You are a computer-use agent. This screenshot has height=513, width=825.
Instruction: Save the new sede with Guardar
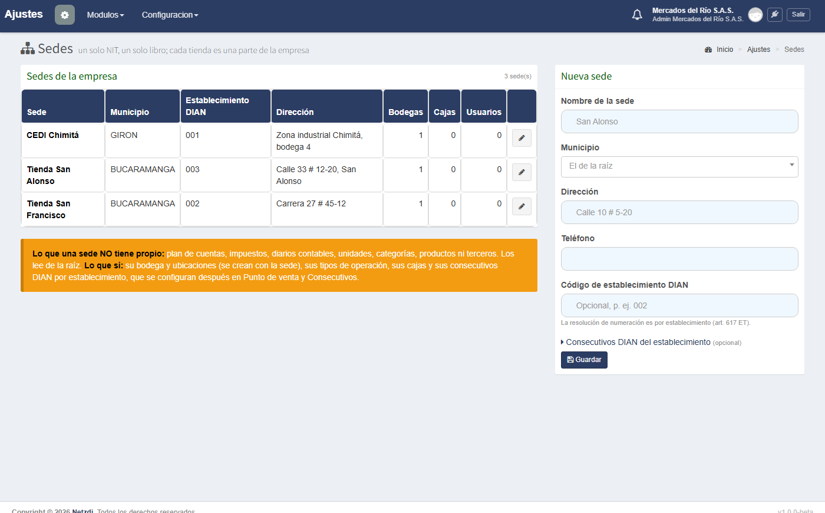(x=584, y=360)
